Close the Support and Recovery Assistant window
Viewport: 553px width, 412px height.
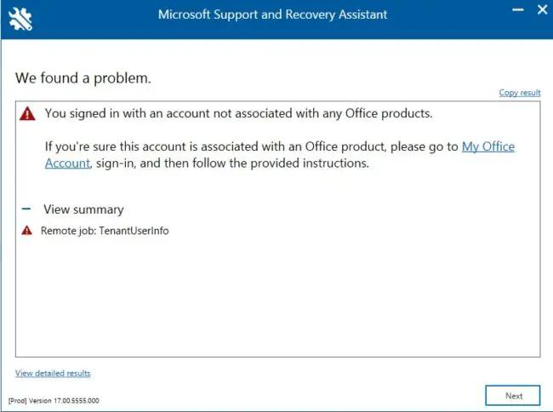coord(542,9)
